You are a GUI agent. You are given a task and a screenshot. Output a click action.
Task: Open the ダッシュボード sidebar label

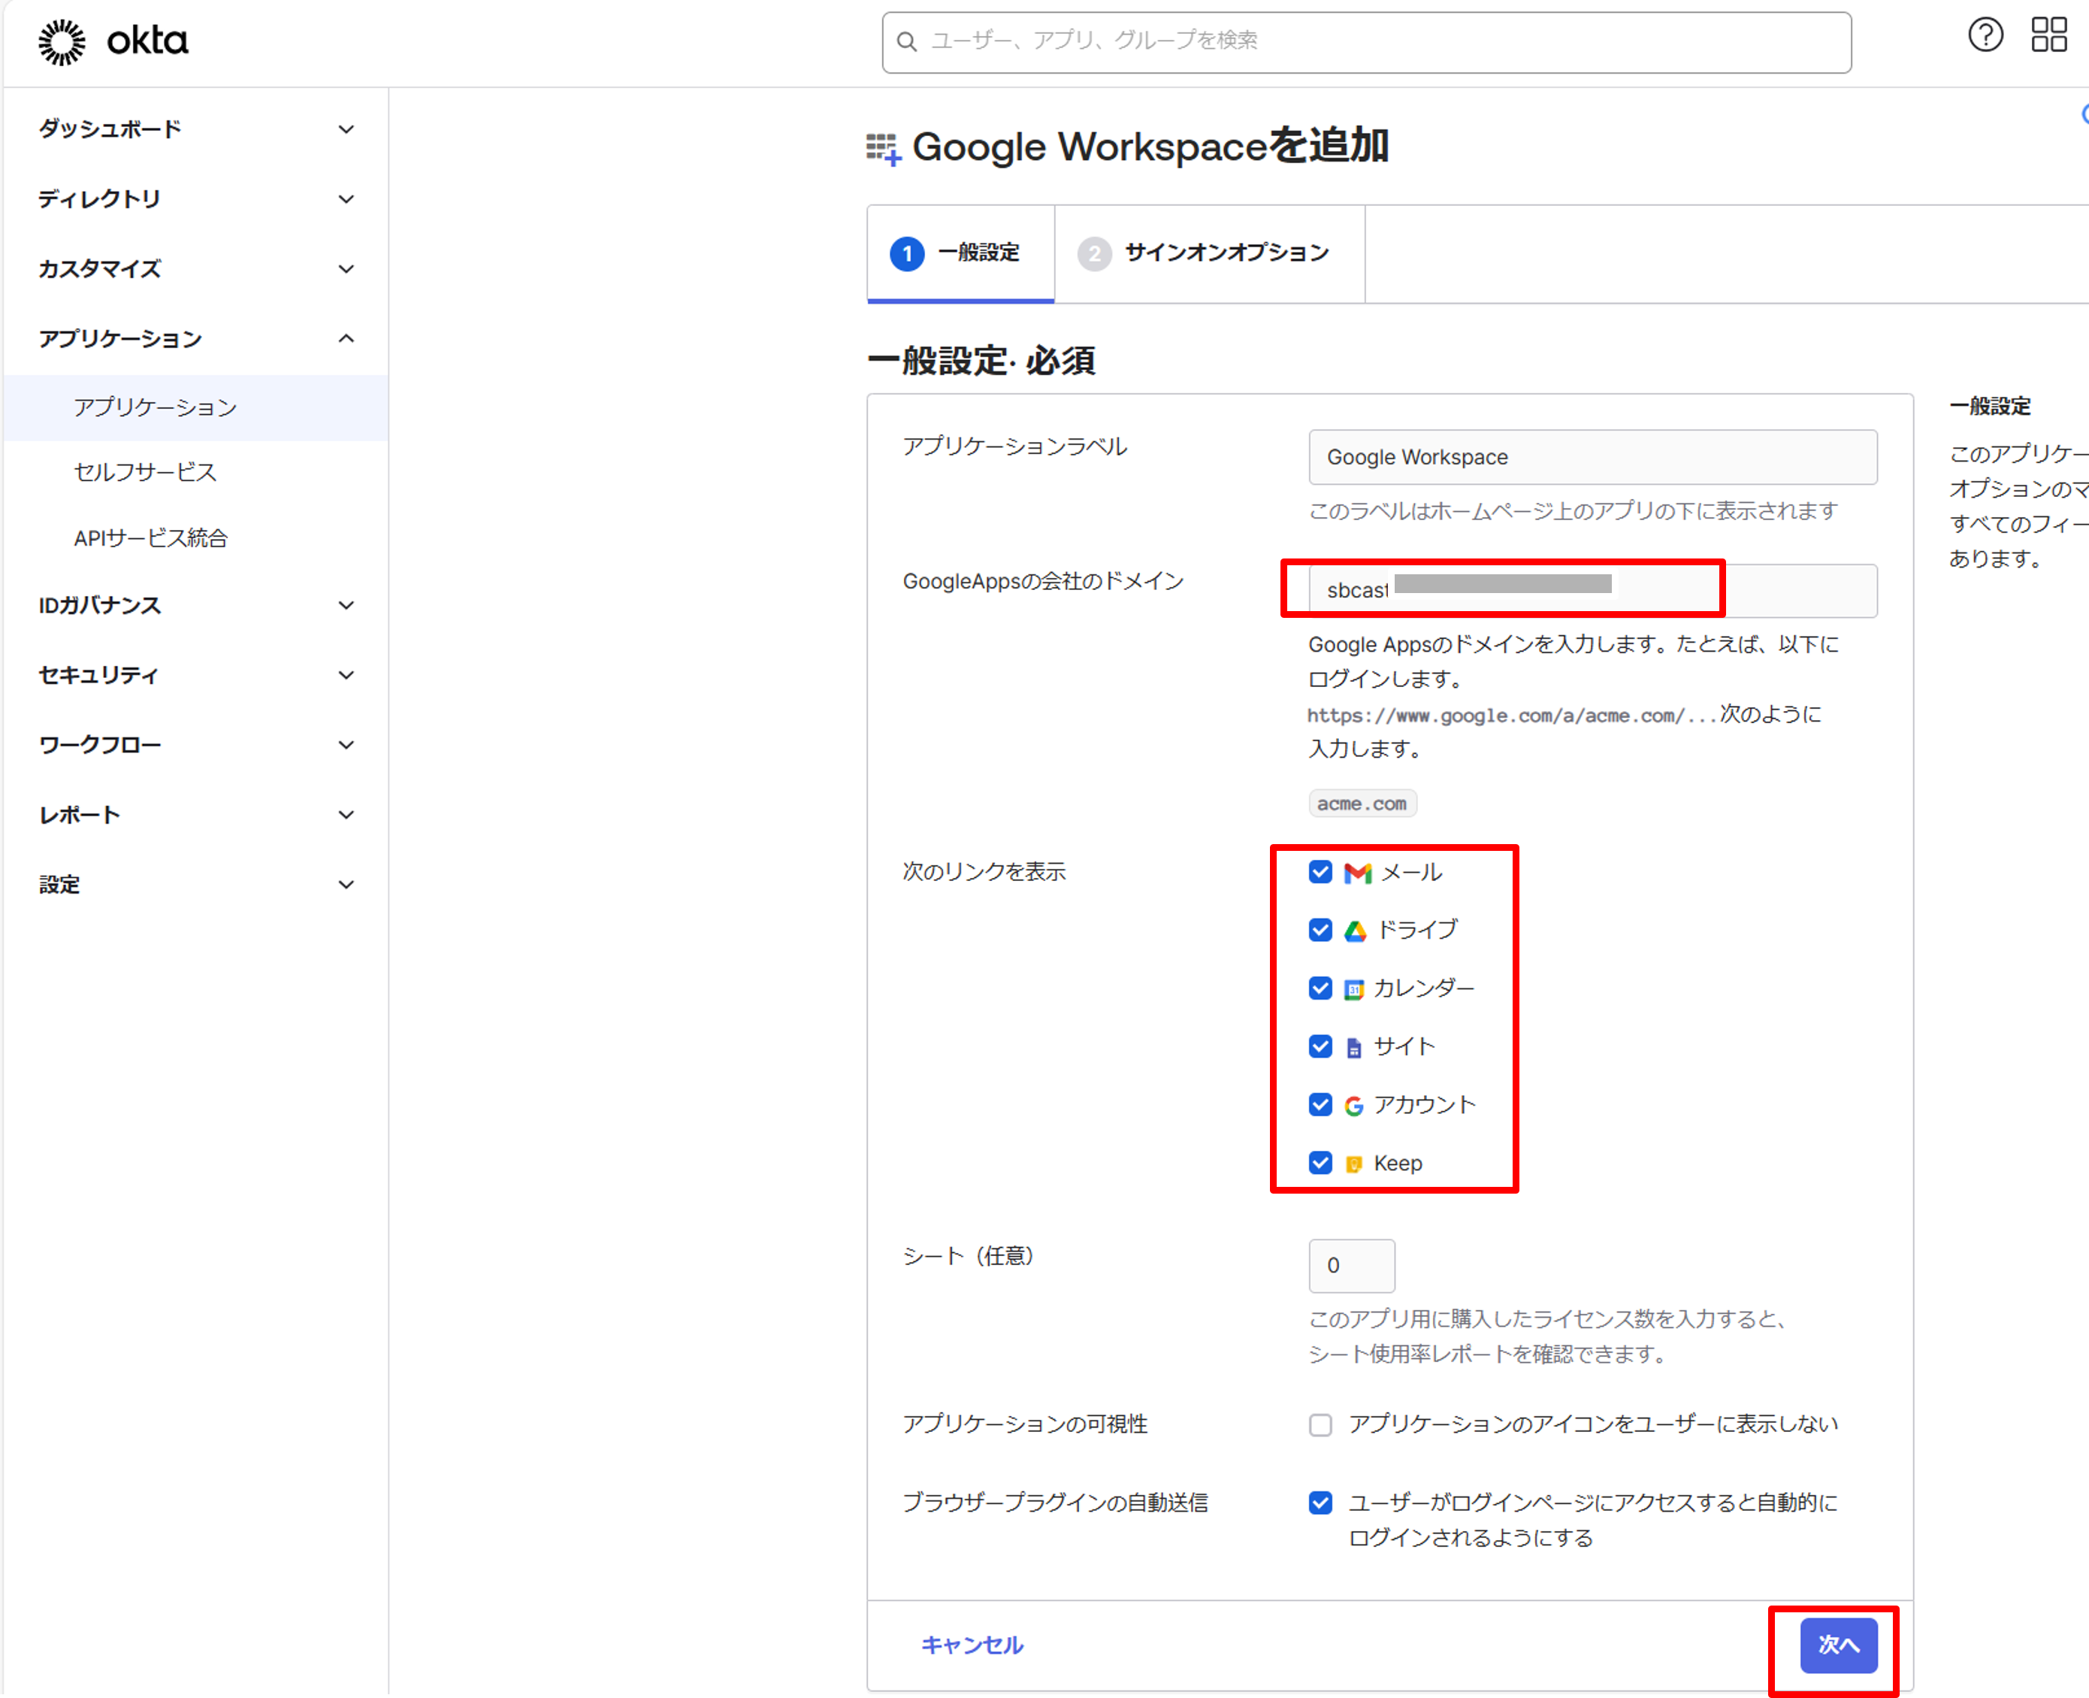click(x=110, y=129)
